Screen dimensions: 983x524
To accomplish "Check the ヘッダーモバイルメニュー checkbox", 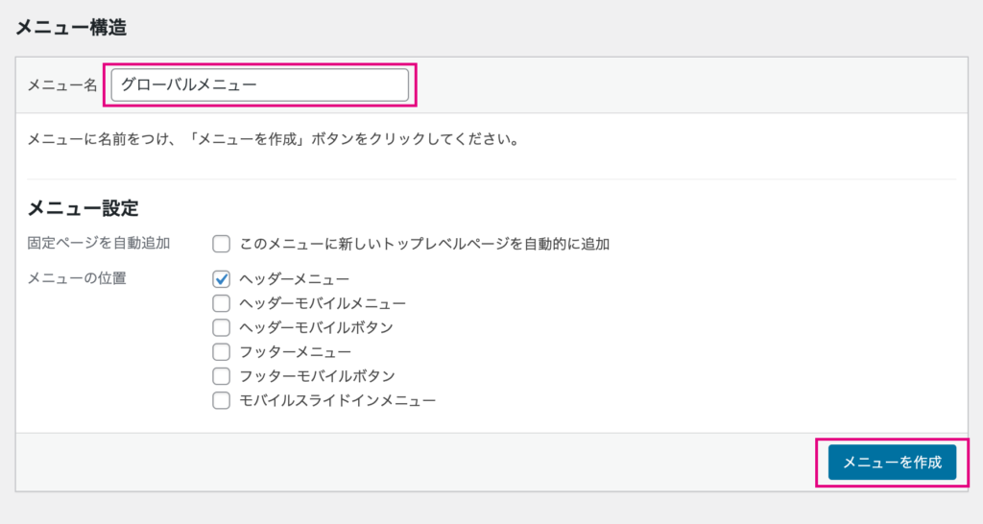I will (x=222, y=303).
